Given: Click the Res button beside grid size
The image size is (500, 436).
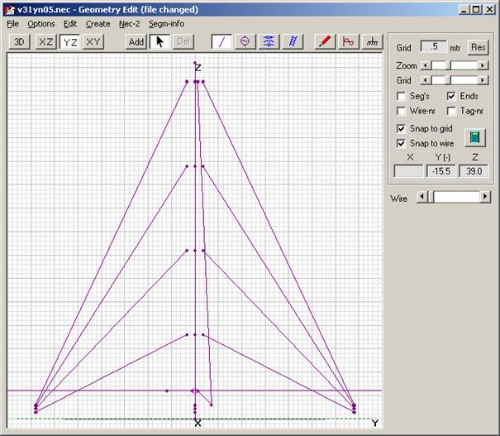Looking at the screenshot, I should point(478,47).
